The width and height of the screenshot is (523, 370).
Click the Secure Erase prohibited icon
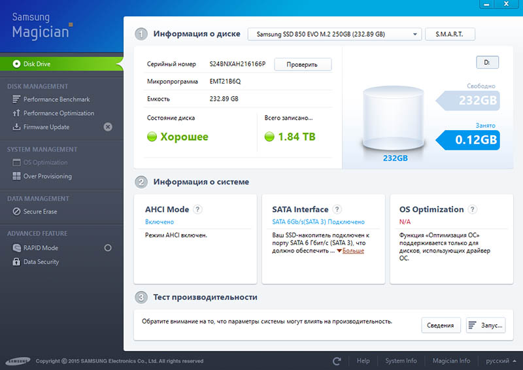pos(16,212)
